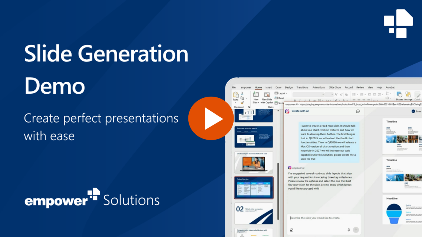The width and height of the screenshot is (422, 237).
Task: Click the send arrow button
Action: pyautogui.click(x=356, y=230)
